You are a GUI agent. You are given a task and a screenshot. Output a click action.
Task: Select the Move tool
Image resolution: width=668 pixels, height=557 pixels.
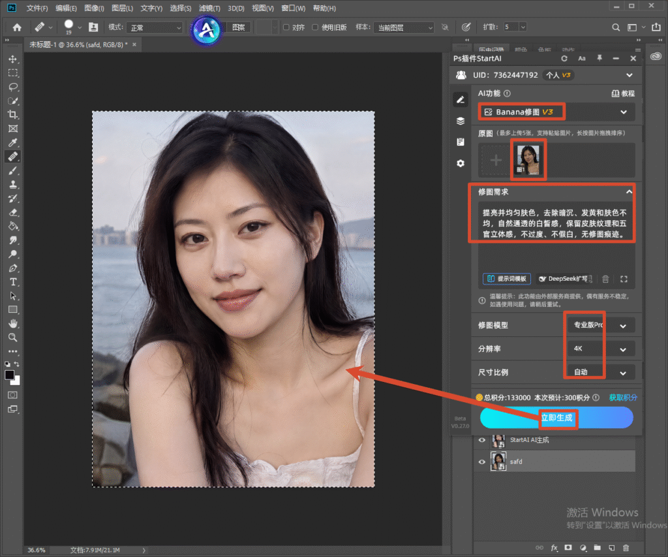tap(13, 59)
